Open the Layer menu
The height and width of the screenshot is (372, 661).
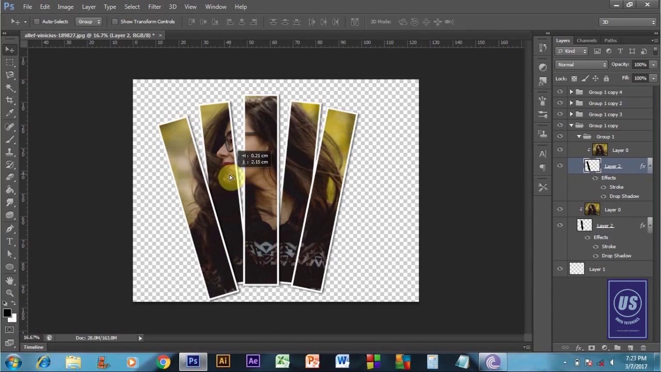point(89,7)
